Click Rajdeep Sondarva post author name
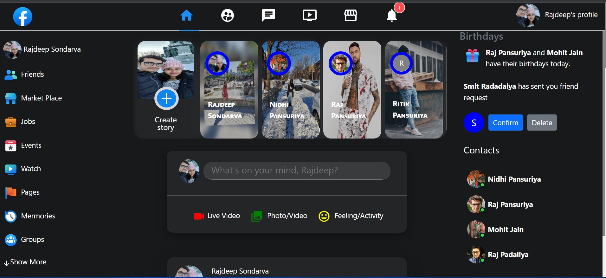Viewport: 606px width, 278px height. click(240, 271)
